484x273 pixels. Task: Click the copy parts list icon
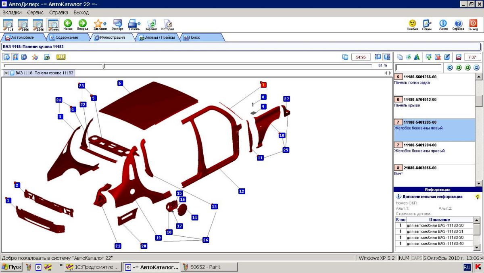tap(400, 57)
